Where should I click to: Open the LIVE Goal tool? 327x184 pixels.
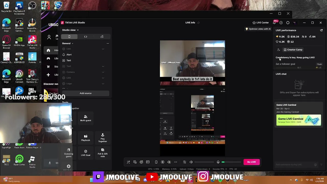86,153
